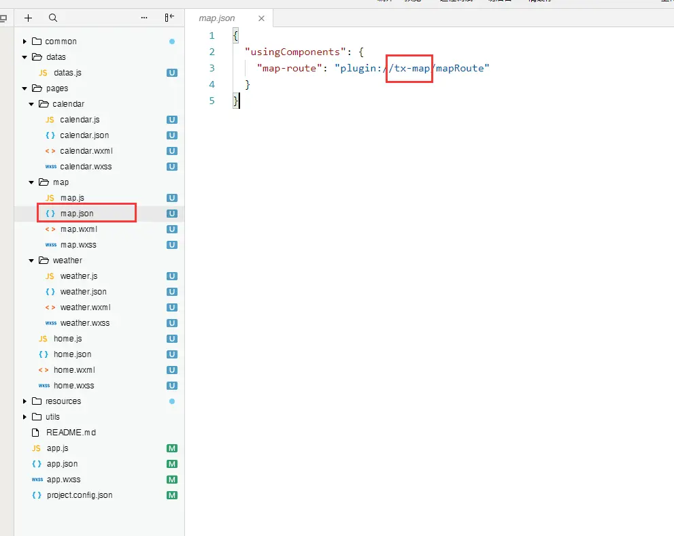This screenshot has height=536, width=674.
Task: Click the open folder icon beside weather
Action: (x=44, y=260)
